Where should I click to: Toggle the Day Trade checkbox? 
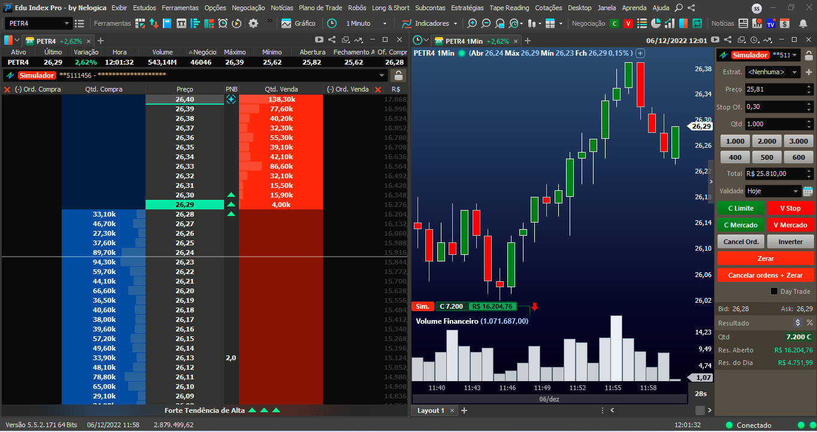774,291
